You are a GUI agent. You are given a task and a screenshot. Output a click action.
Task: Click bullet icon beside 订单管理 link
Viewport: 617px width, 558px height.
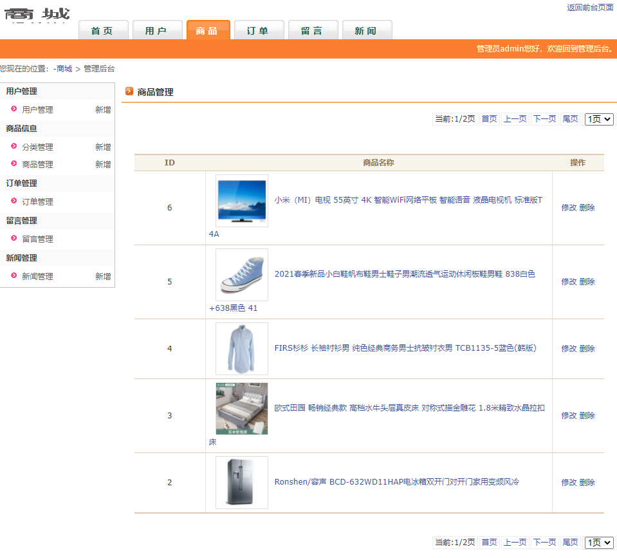point(14,201)
